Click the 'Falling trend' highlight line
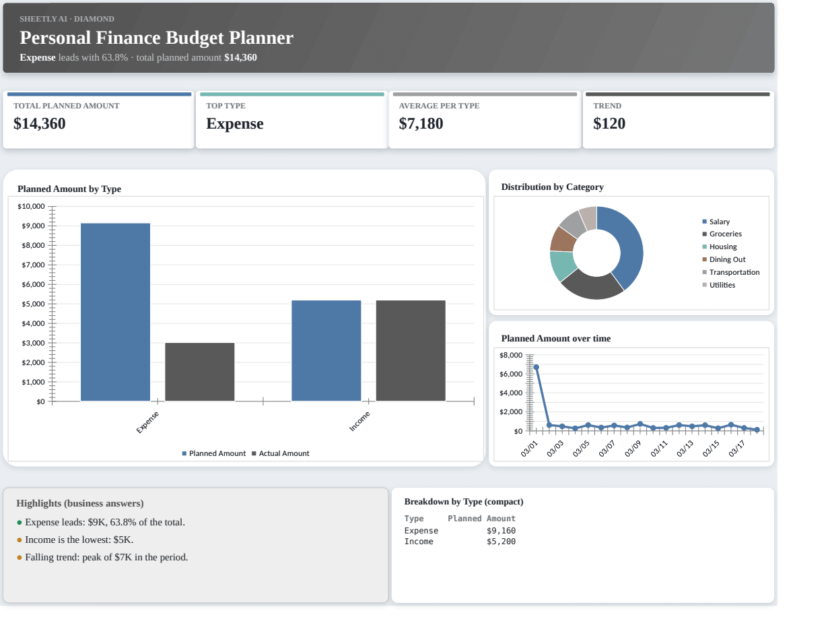Image resolution: width=826 pixels, height=621 pixels. click(x=102, y=557)
